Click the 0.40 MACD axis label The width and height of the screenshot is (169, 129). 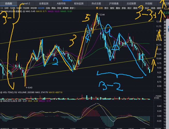coord(159,106)
